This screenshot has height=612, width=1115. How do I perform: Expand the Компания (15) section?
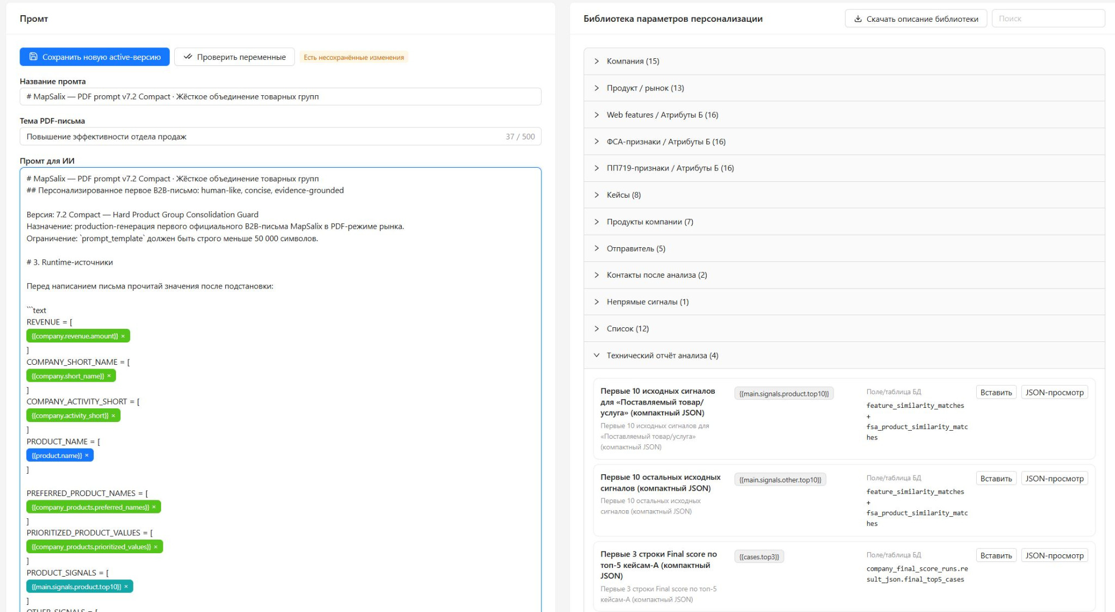(x=844, y=61)
